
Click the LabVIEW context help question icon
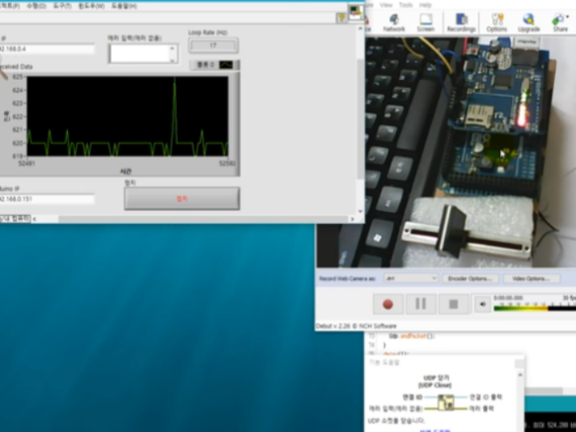pos(341,15)
